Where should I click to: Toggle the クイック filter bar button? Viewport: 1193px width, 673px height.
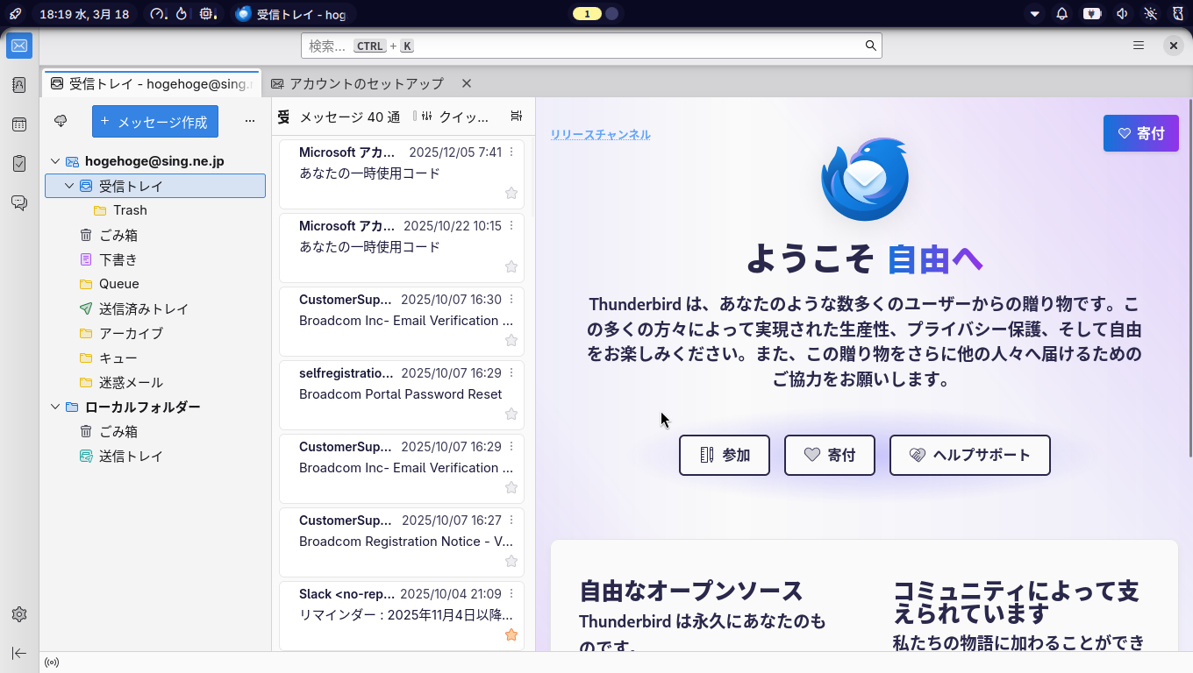click(x=456, y=117)
